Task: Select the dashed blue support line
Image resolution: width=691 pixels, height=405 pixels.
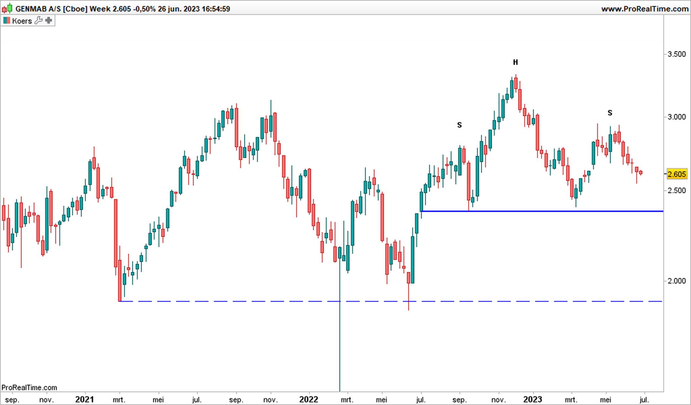Action: tap(391, 301)
